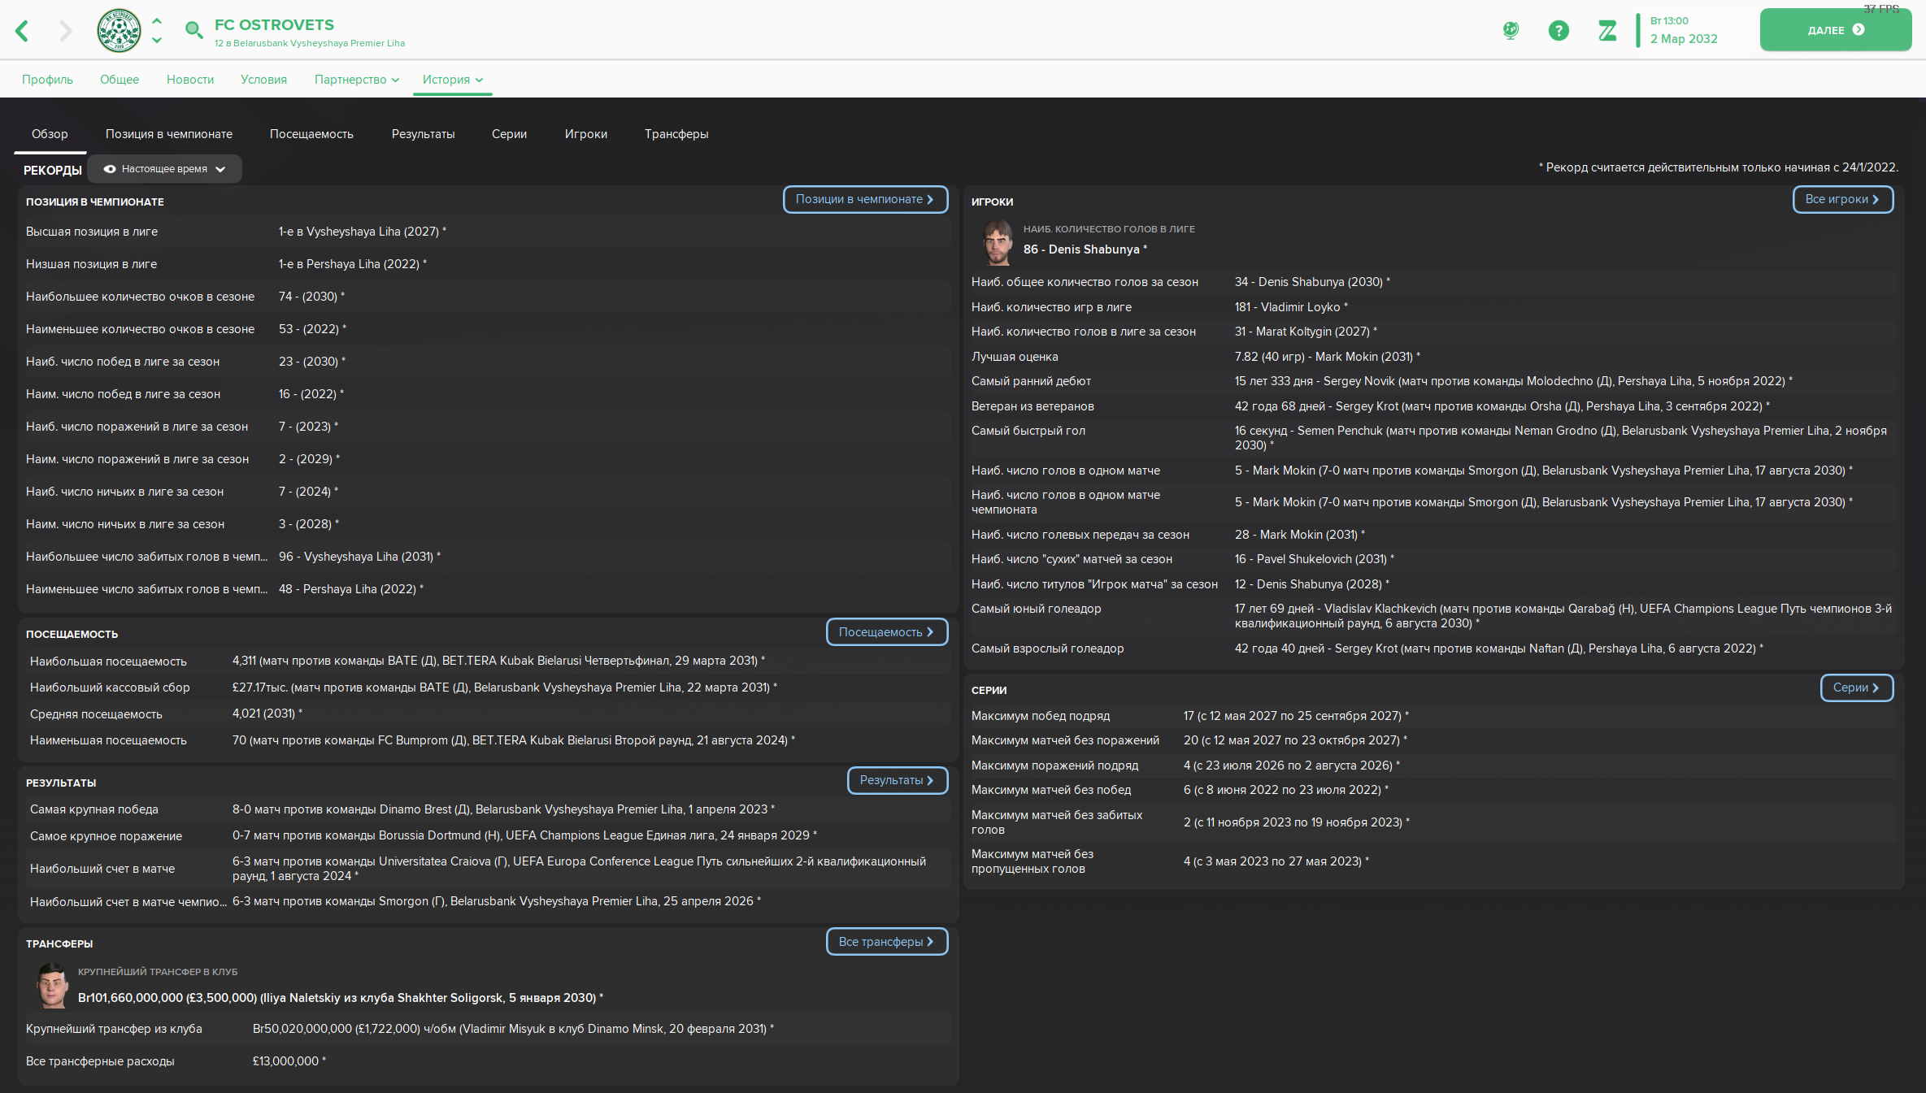Click the down chevron beside club badge

point(157,40)
